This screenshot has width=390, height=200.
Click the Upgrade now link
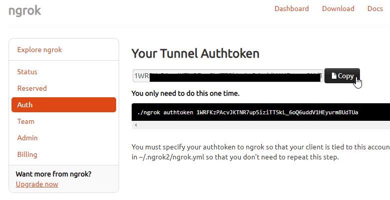(x=37, y=184)
